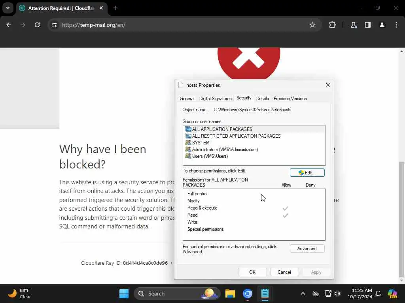This screenshot has width=405, height=303.
Task: Select ALL APPLICATION PACKAGES group
Action: 254,129
